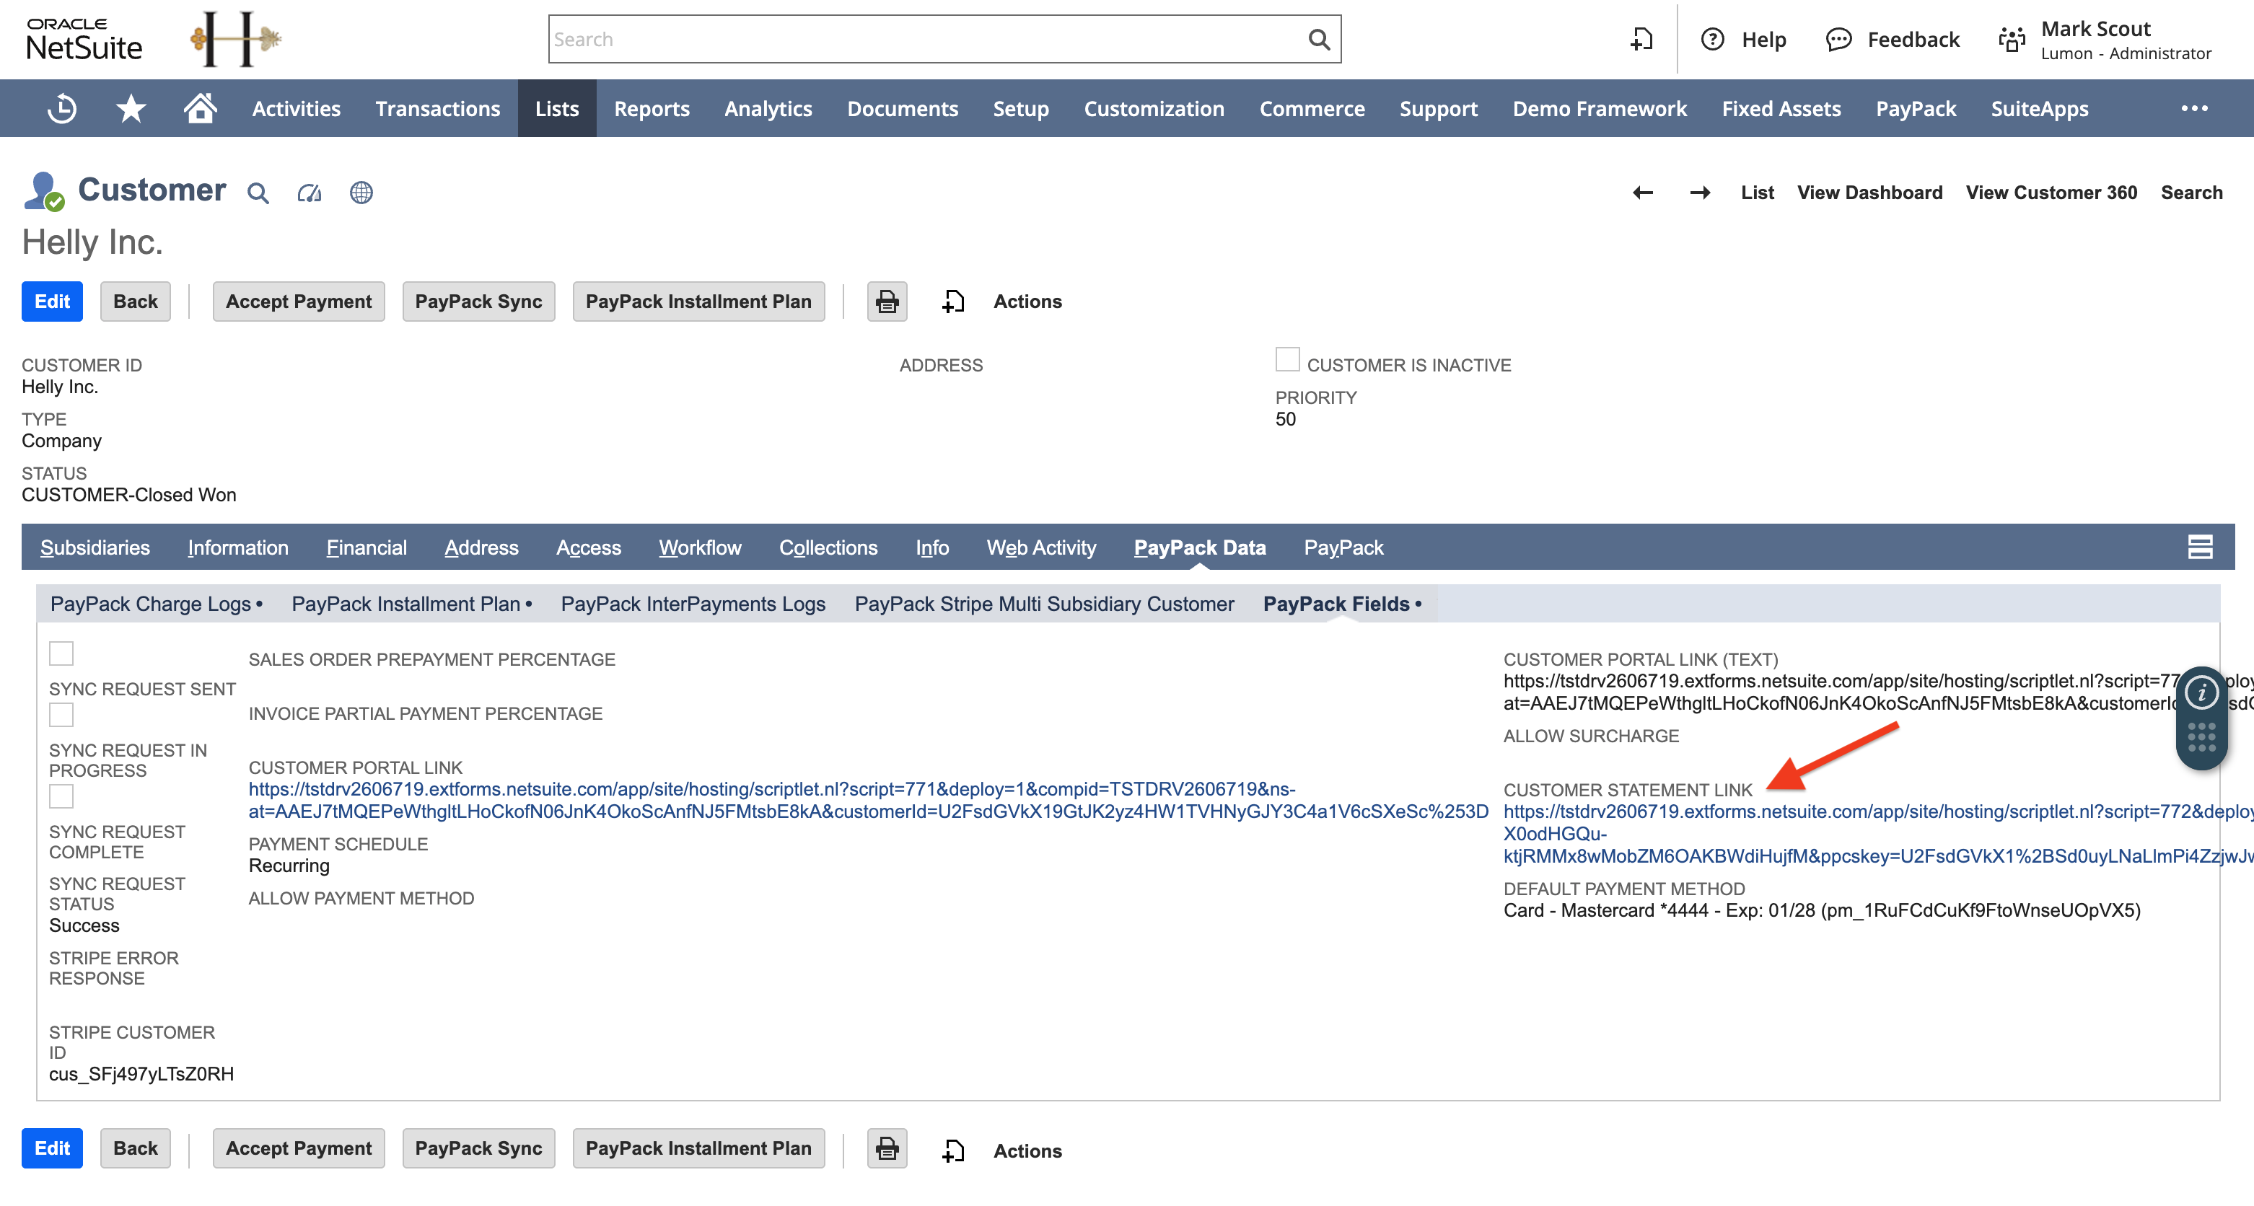Open the Customer Statement Link URL
The width and height of the screenshot is (2254, 1206).
pos(1879,833)
